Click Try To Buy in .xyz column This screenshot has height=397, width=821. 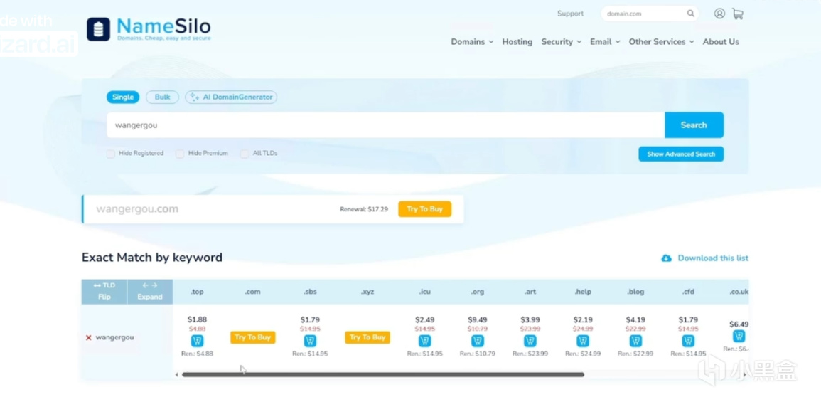click(x=367, y=337)
